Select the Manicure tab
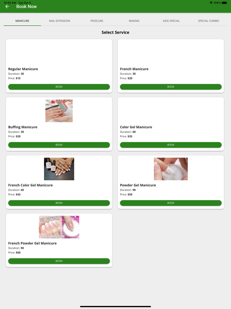This screenshot has height=309, width=231. [22, 21]
